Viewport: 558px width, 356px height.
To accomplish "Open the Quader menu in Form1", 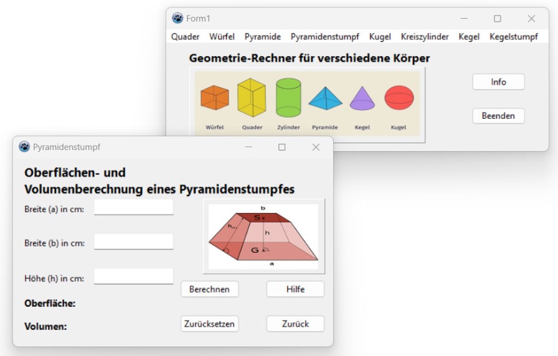I will click(x=185, y=37).
